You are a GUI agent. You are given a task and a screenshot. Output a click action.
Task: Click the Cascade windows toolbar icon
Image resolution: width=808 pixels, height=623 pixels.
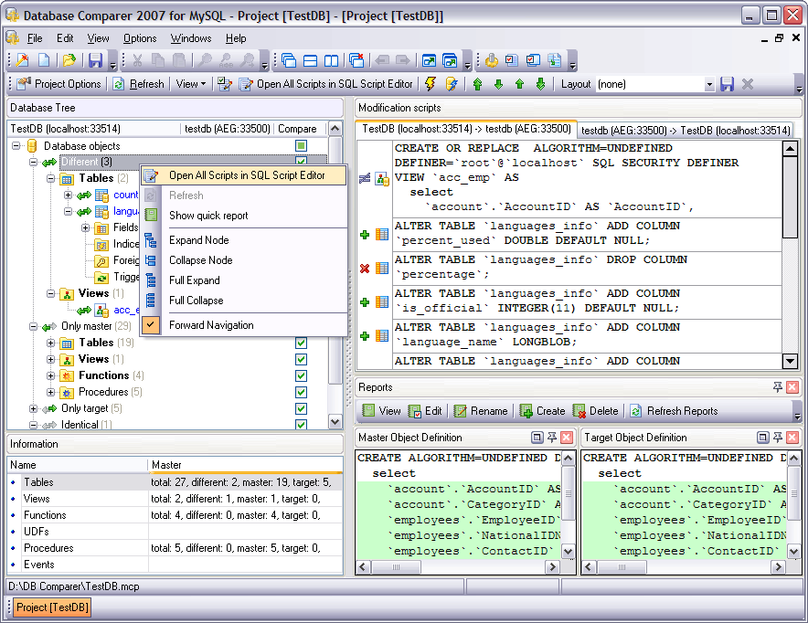coord(289,61)
